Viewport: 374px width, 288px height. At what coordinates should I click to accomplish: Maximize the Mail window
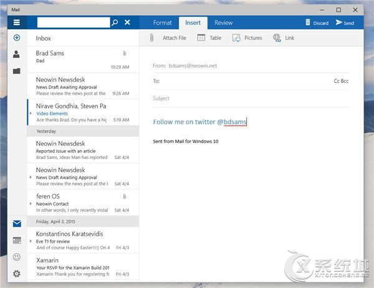click(338, 10)
